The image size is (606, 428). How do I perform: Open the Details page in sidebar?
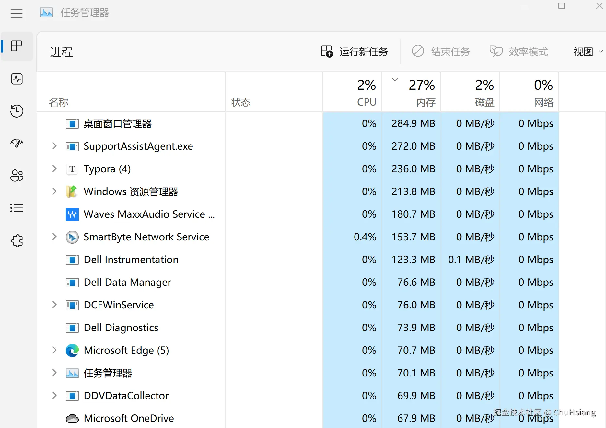[x=17, y=208]
